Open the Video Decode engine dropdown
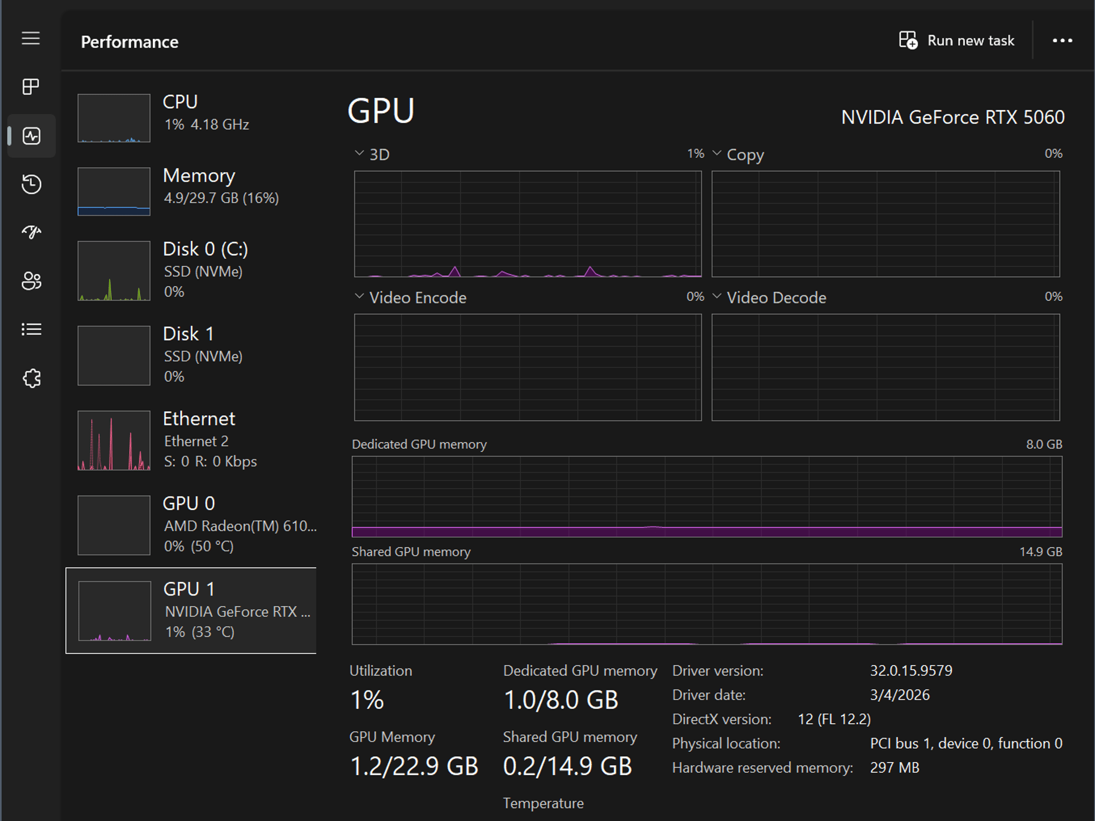1095x821 pixels. point(717,297)
